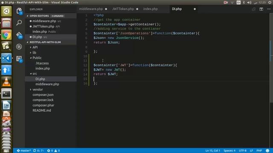Launch Google Chrome from the dock
The height and width of the screenshot is (153, 273).
[6, 35]
